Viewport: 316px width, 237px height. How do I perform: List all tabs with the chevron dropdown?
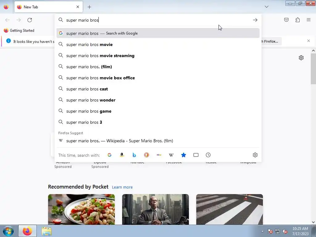point(266,7)
